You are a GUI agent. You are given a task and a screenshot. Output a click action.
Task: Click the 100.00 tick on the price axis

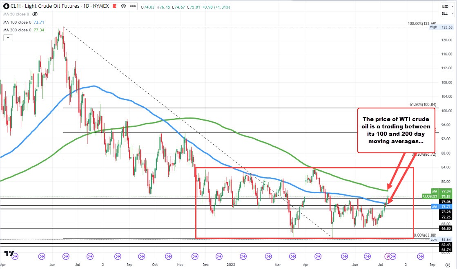pyautogui.click(x=447, y=110)
